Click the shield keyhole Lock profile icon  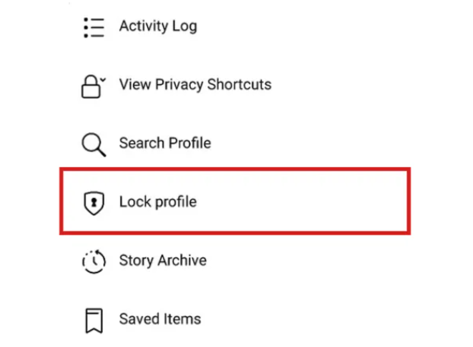(94, 203)
